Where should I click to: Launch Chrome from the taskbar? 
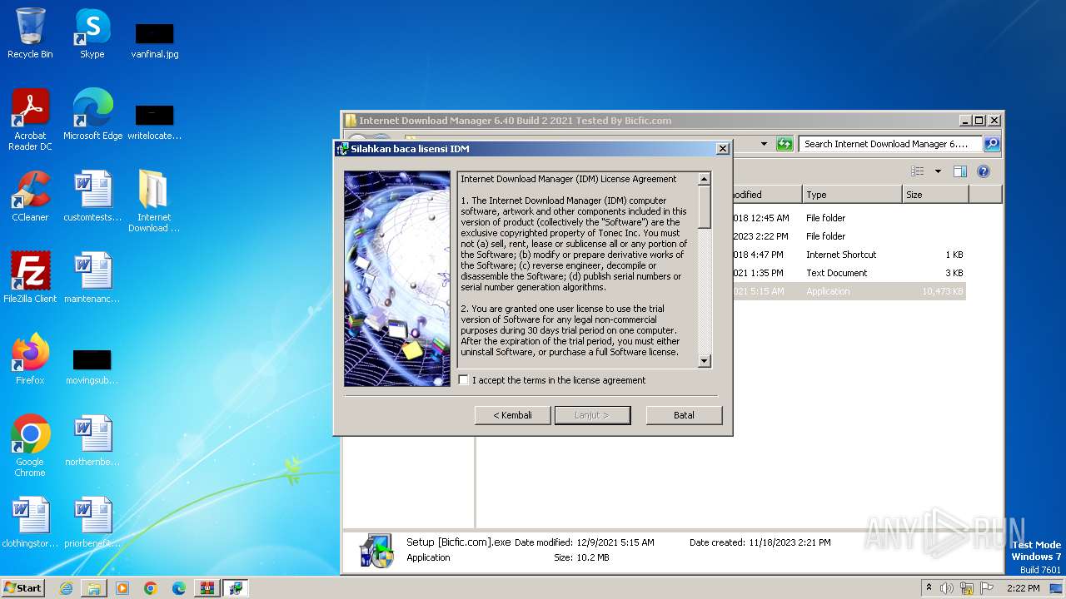tap(151, 588)
